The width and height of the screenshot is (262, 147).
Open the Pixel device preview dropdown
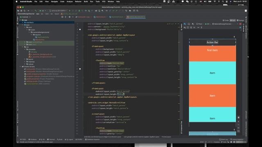(199, 24)
